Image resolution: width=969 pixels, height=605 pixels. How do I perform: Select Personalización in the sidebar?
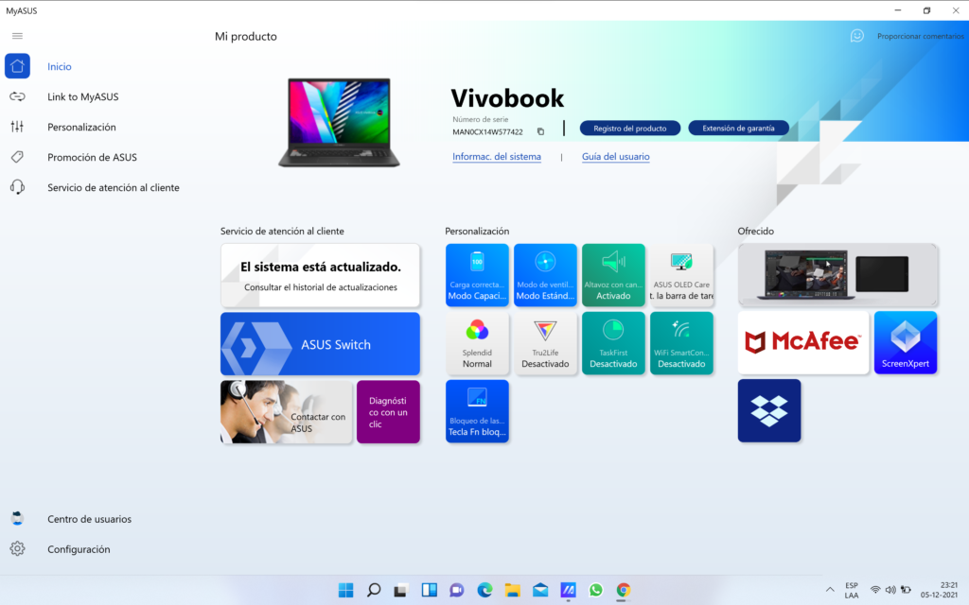pos(81,127)
